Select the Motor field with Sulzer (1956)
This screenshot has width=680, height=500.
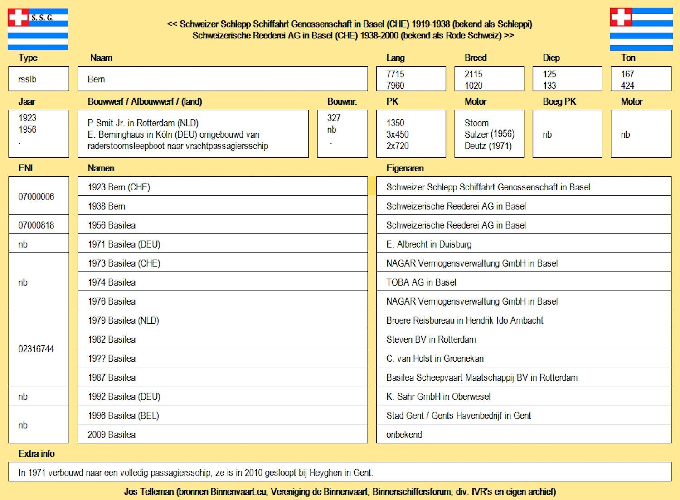coord(489,134)
